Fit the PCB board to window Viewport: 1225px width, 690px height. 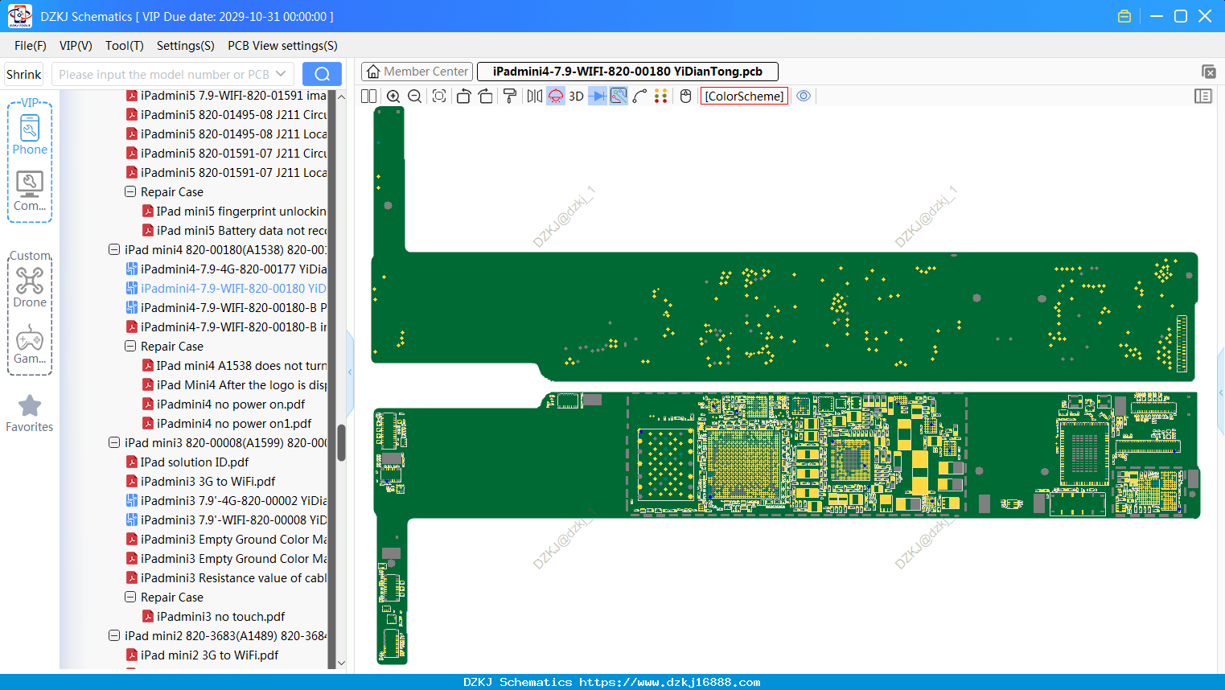[439, 97]
